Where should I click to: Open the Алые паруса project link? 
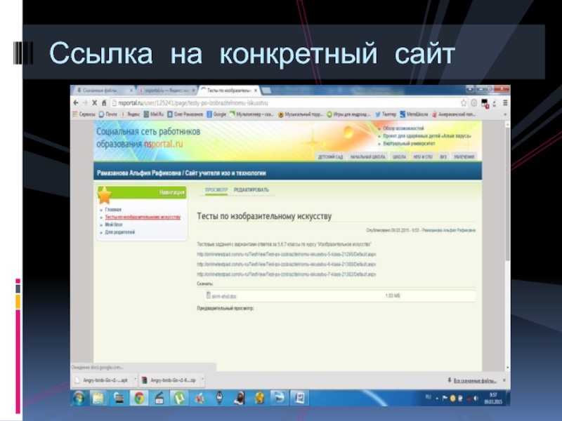point(427,136)
